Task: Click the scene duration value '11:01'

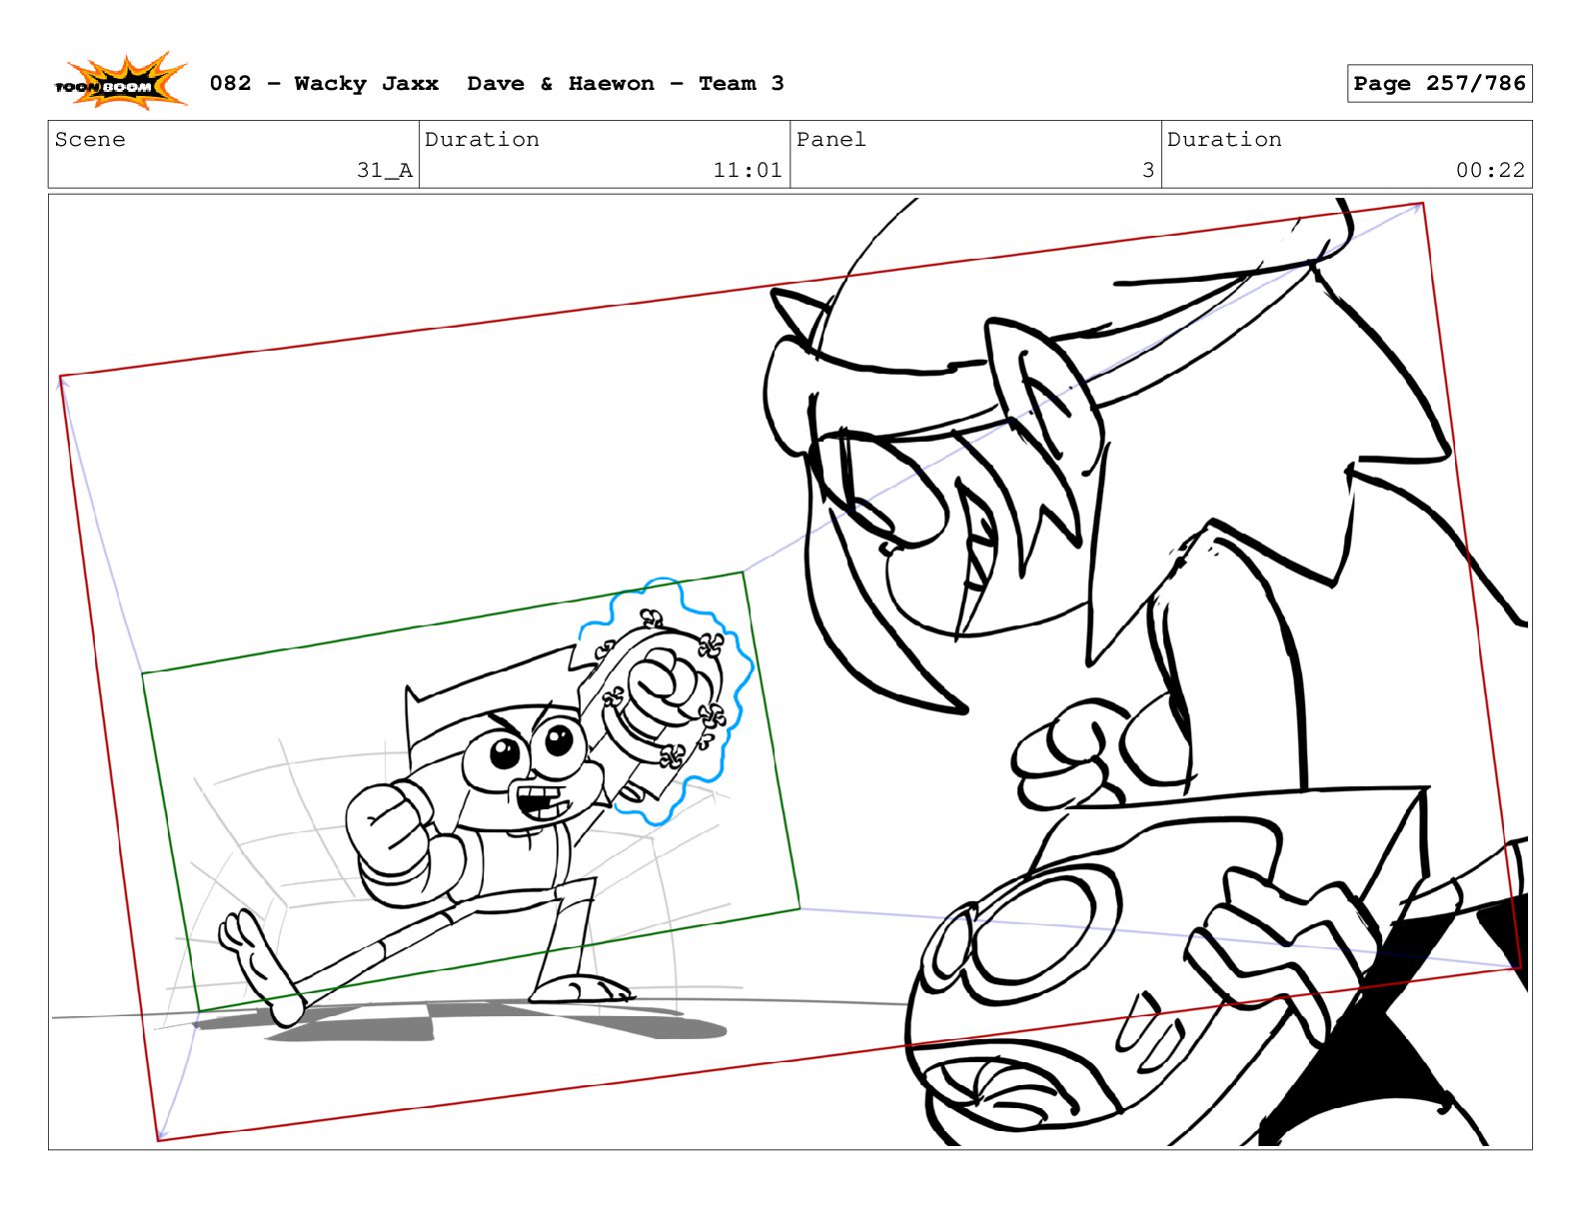Action: [748, 171]
